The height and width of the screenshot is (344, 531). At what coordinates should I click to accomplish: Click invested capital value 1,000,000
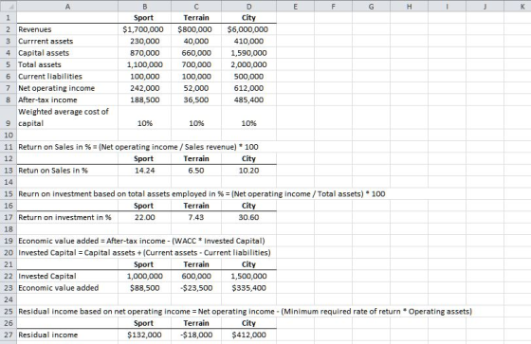145,277
